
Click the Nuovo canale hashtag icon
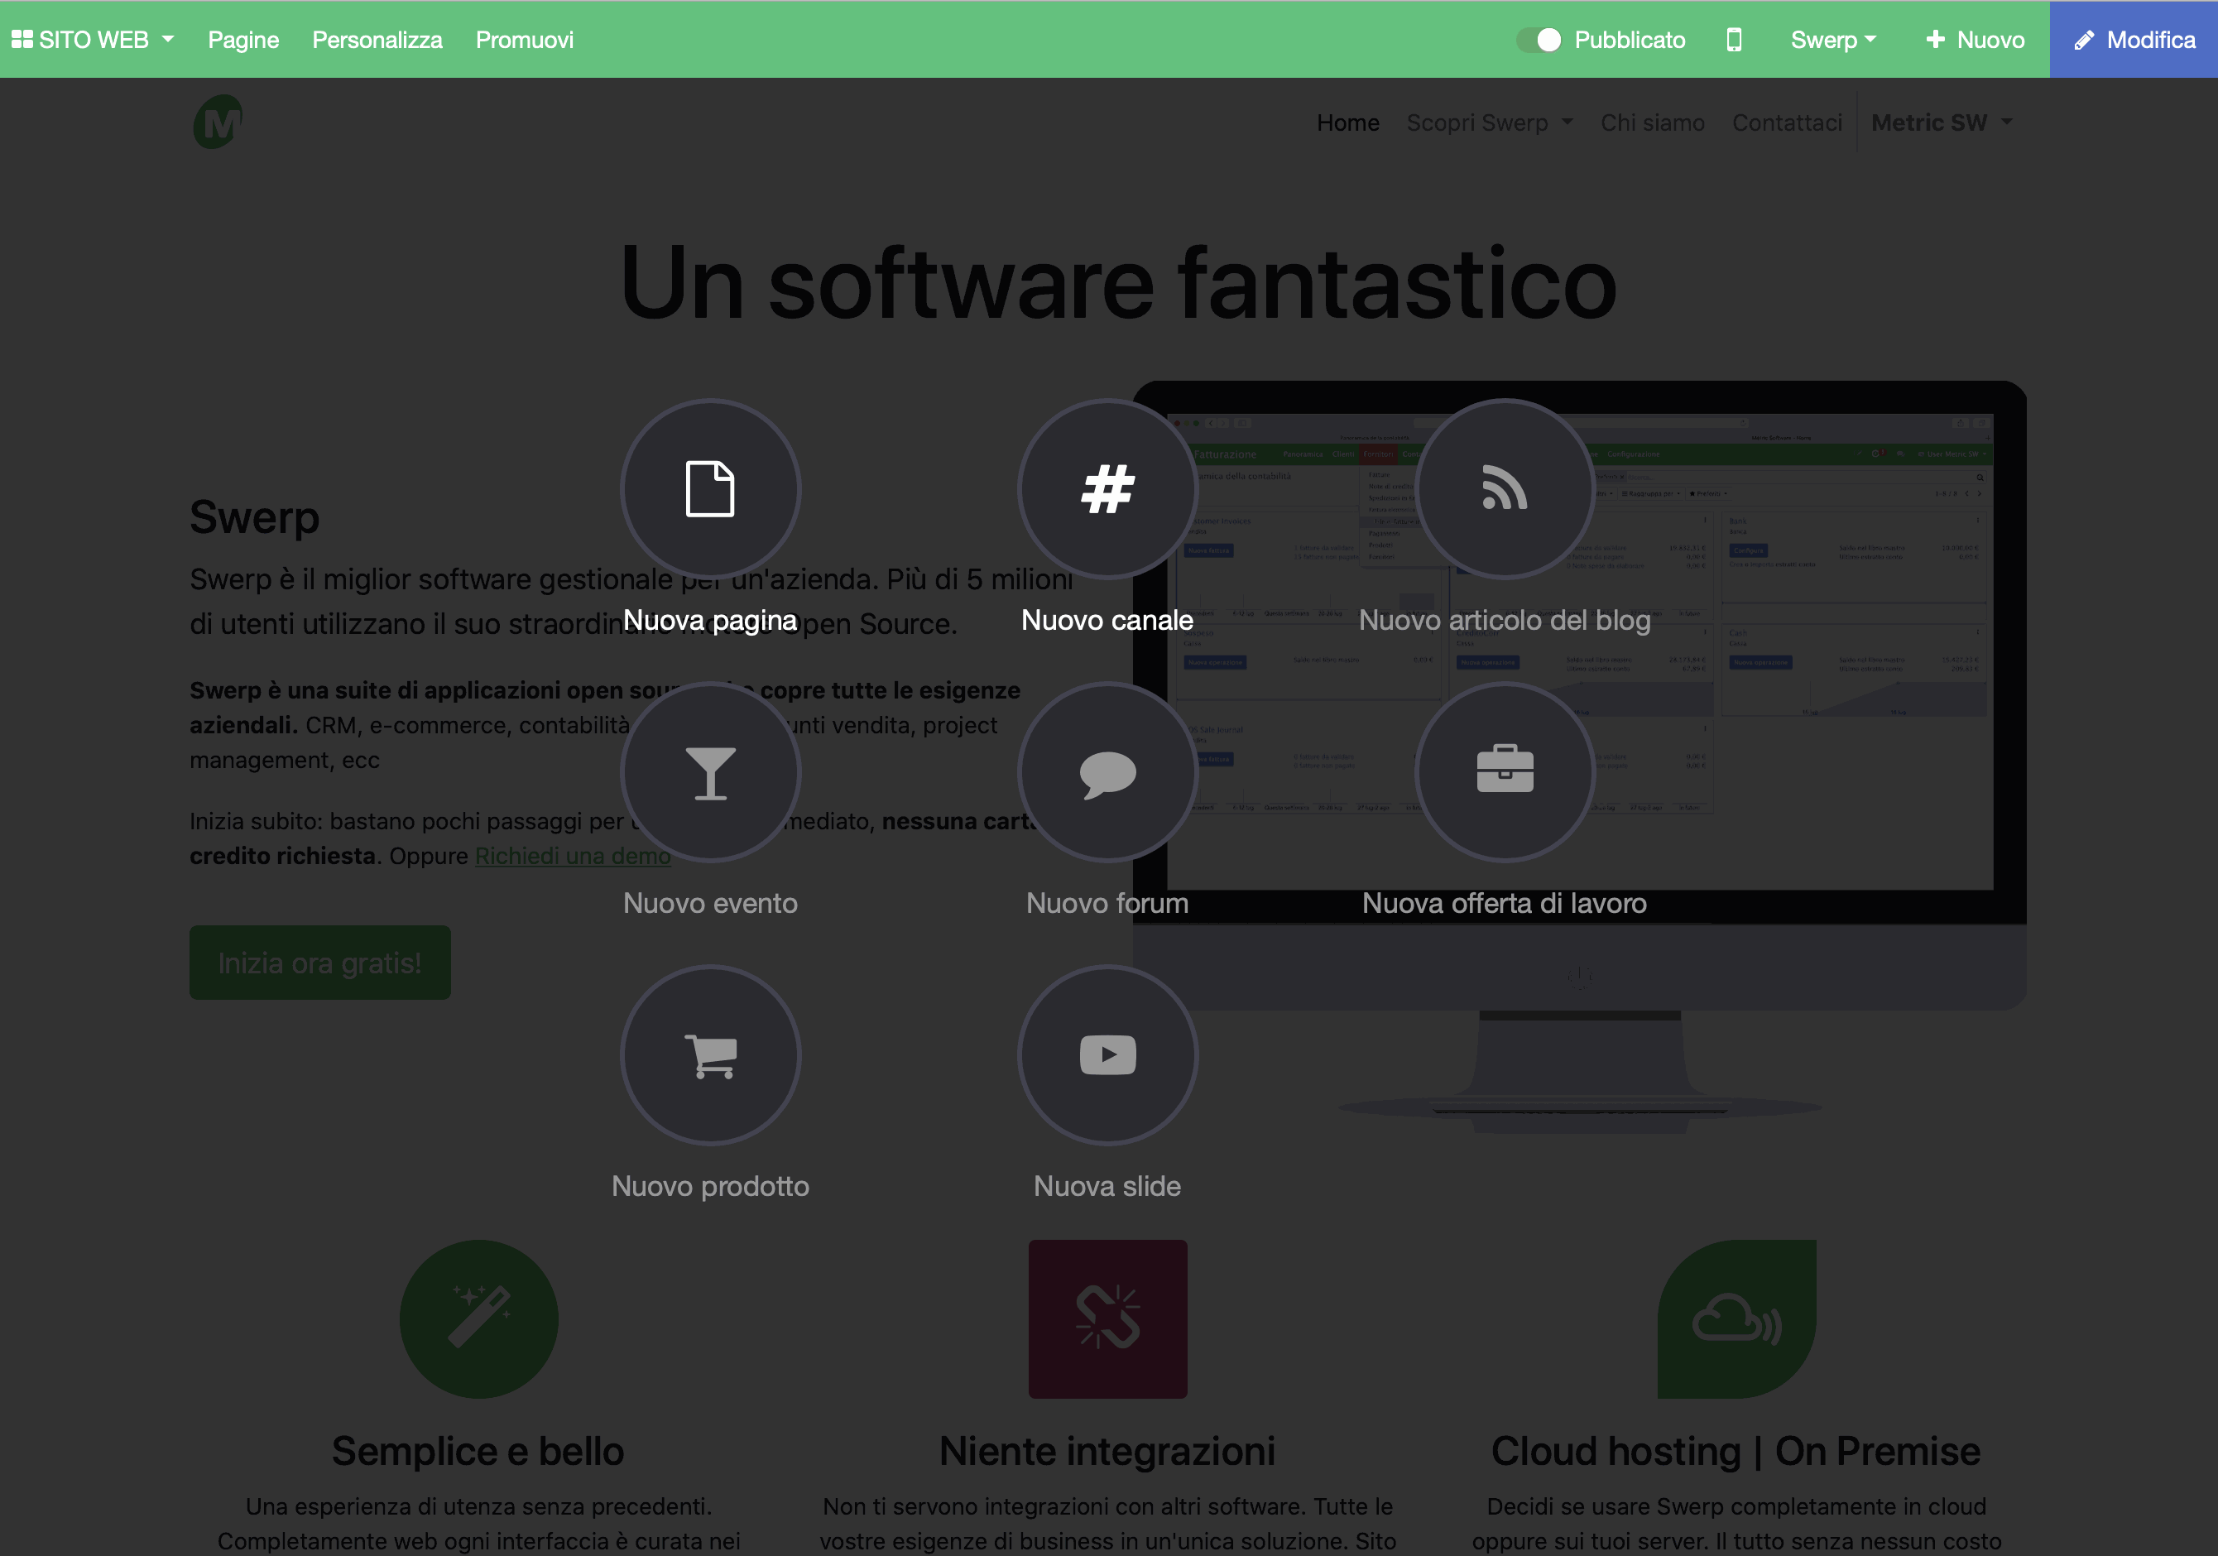(1107, 488)
